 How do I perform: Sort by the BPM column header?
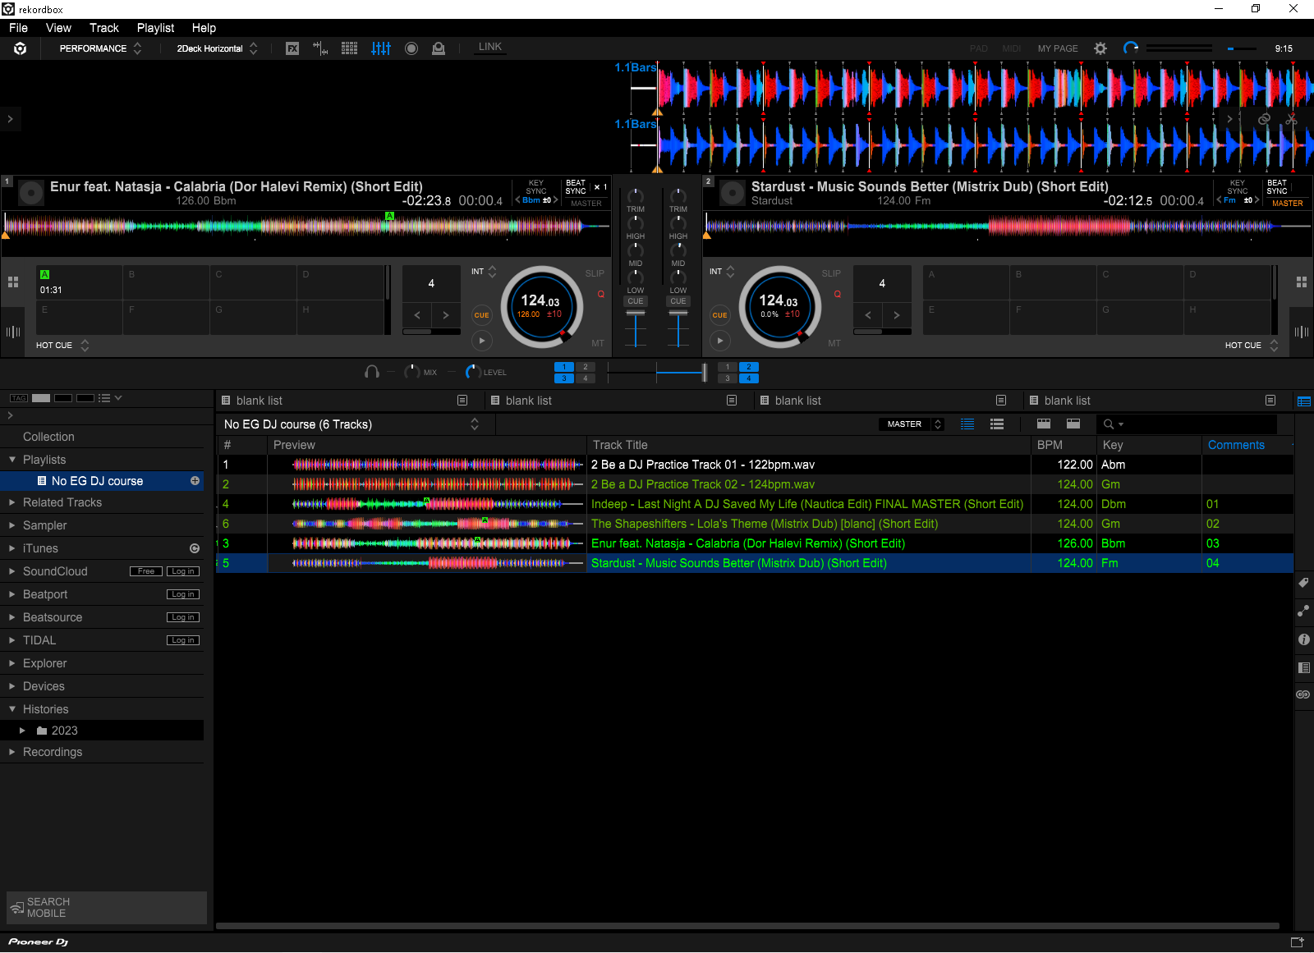[x=1064, y=445]
